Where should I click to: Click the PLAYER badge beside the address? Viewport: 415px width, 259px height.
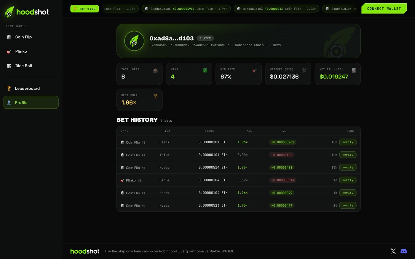[205, 38]
